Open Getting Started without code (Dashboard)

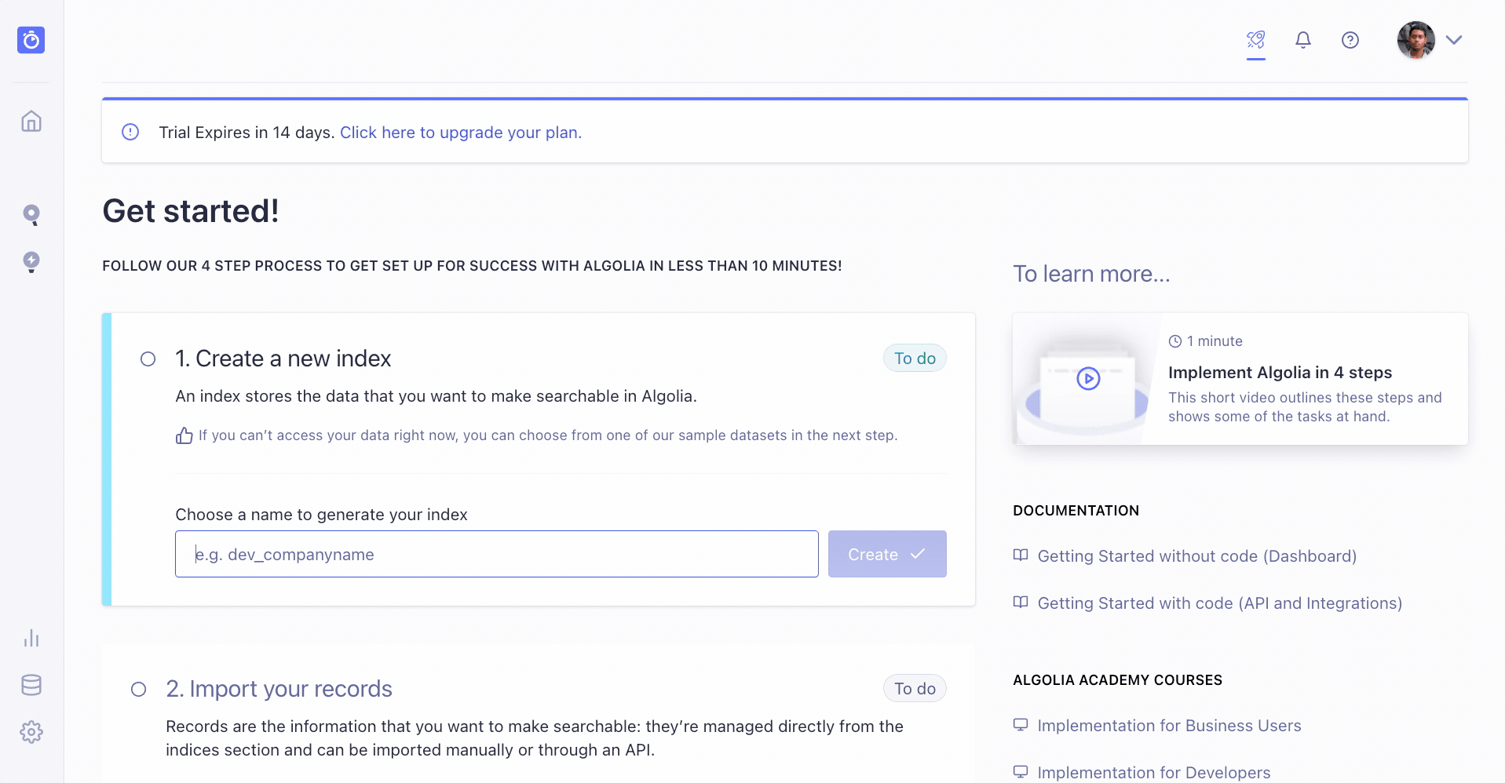point(1196,556)
